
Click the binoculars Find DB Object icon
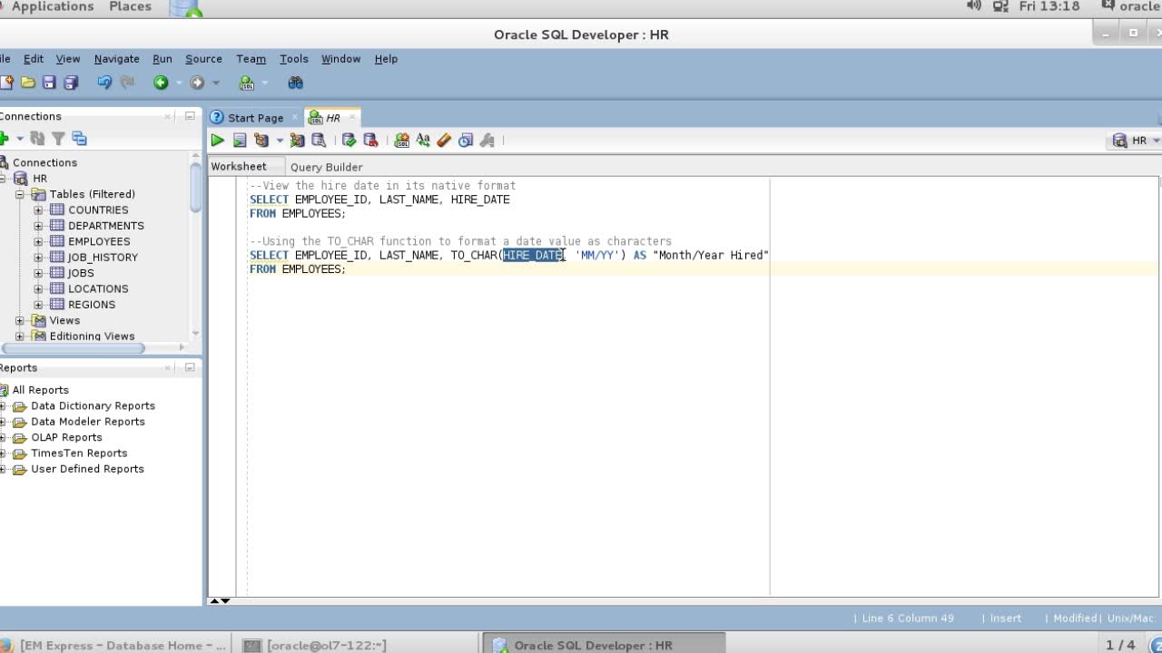pyautogui.click(x=295, y=83)
